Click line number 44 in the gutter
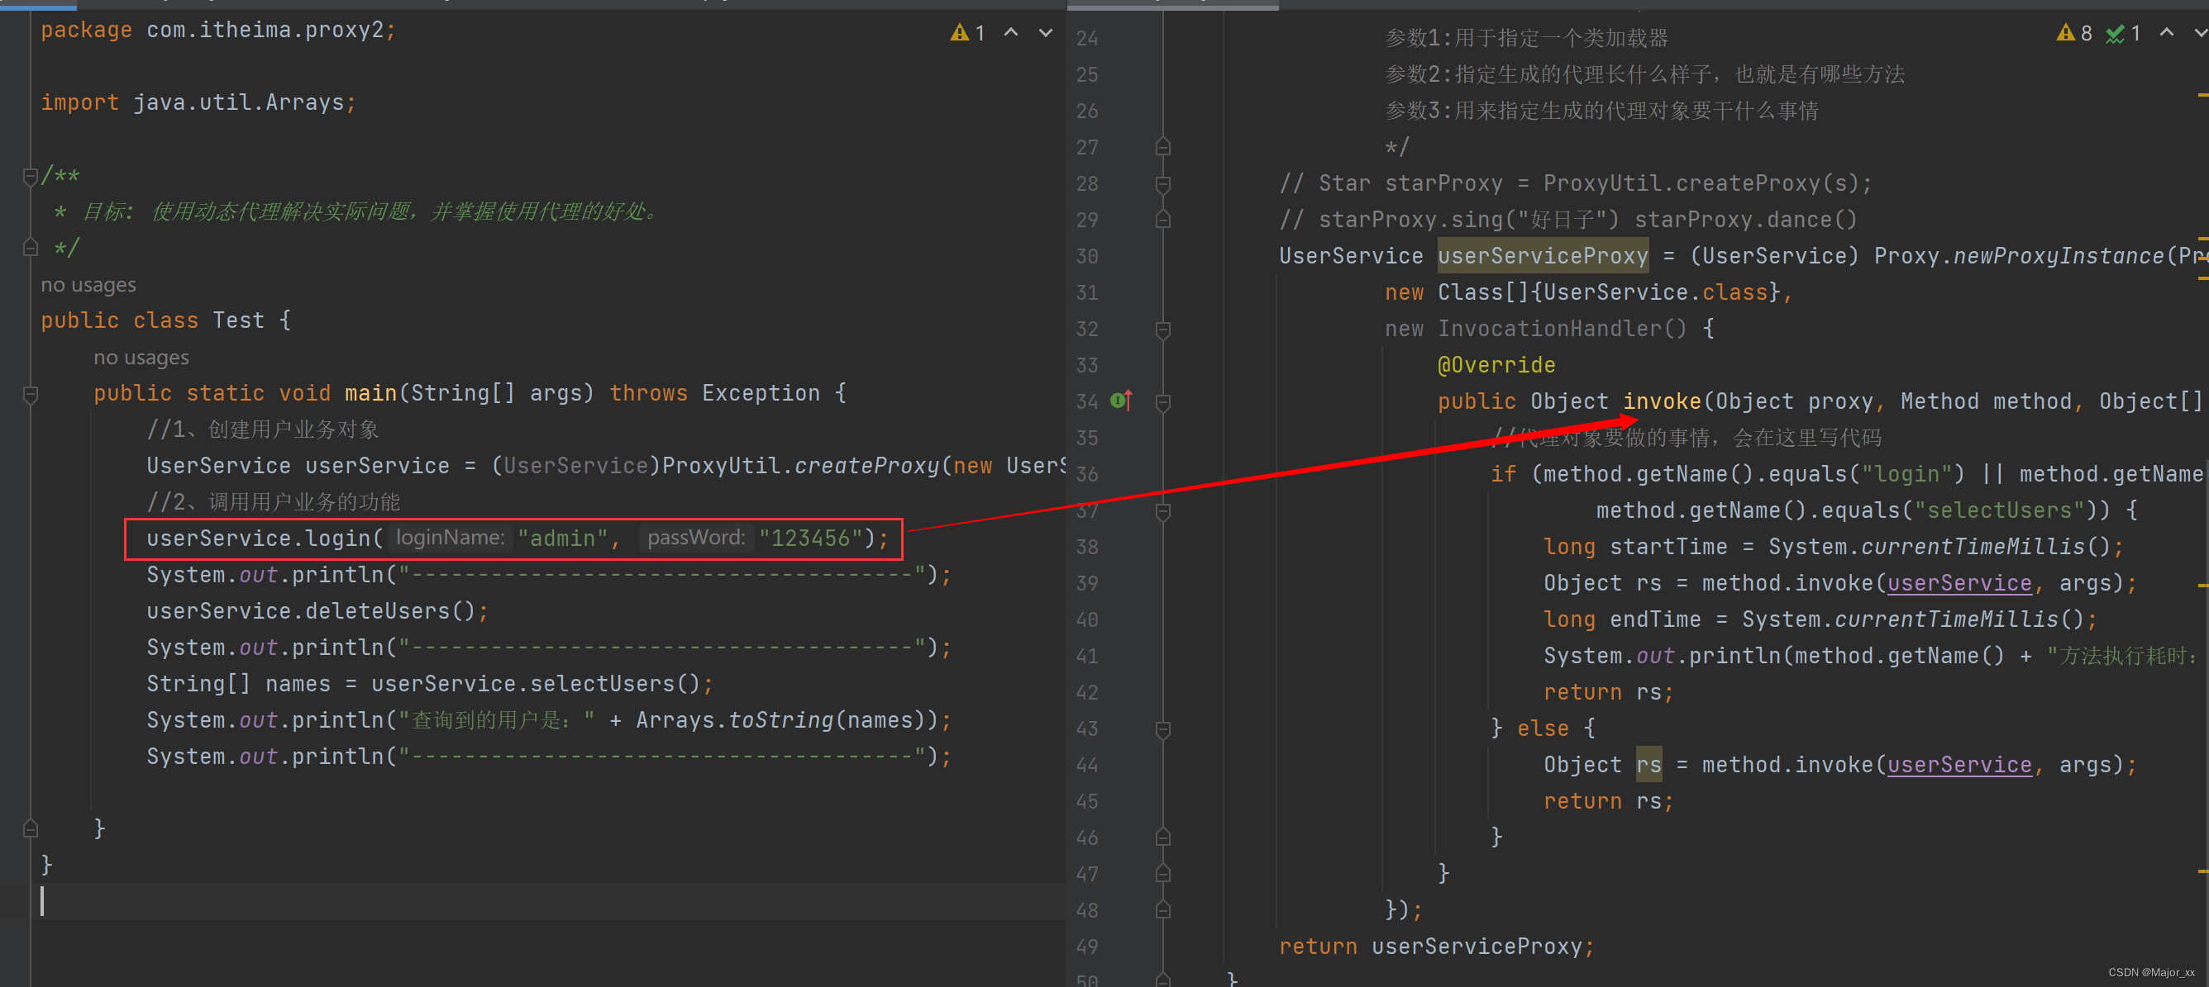Image resolution: width=2209 pixels, height=987 pixels. pos(1086,765)
